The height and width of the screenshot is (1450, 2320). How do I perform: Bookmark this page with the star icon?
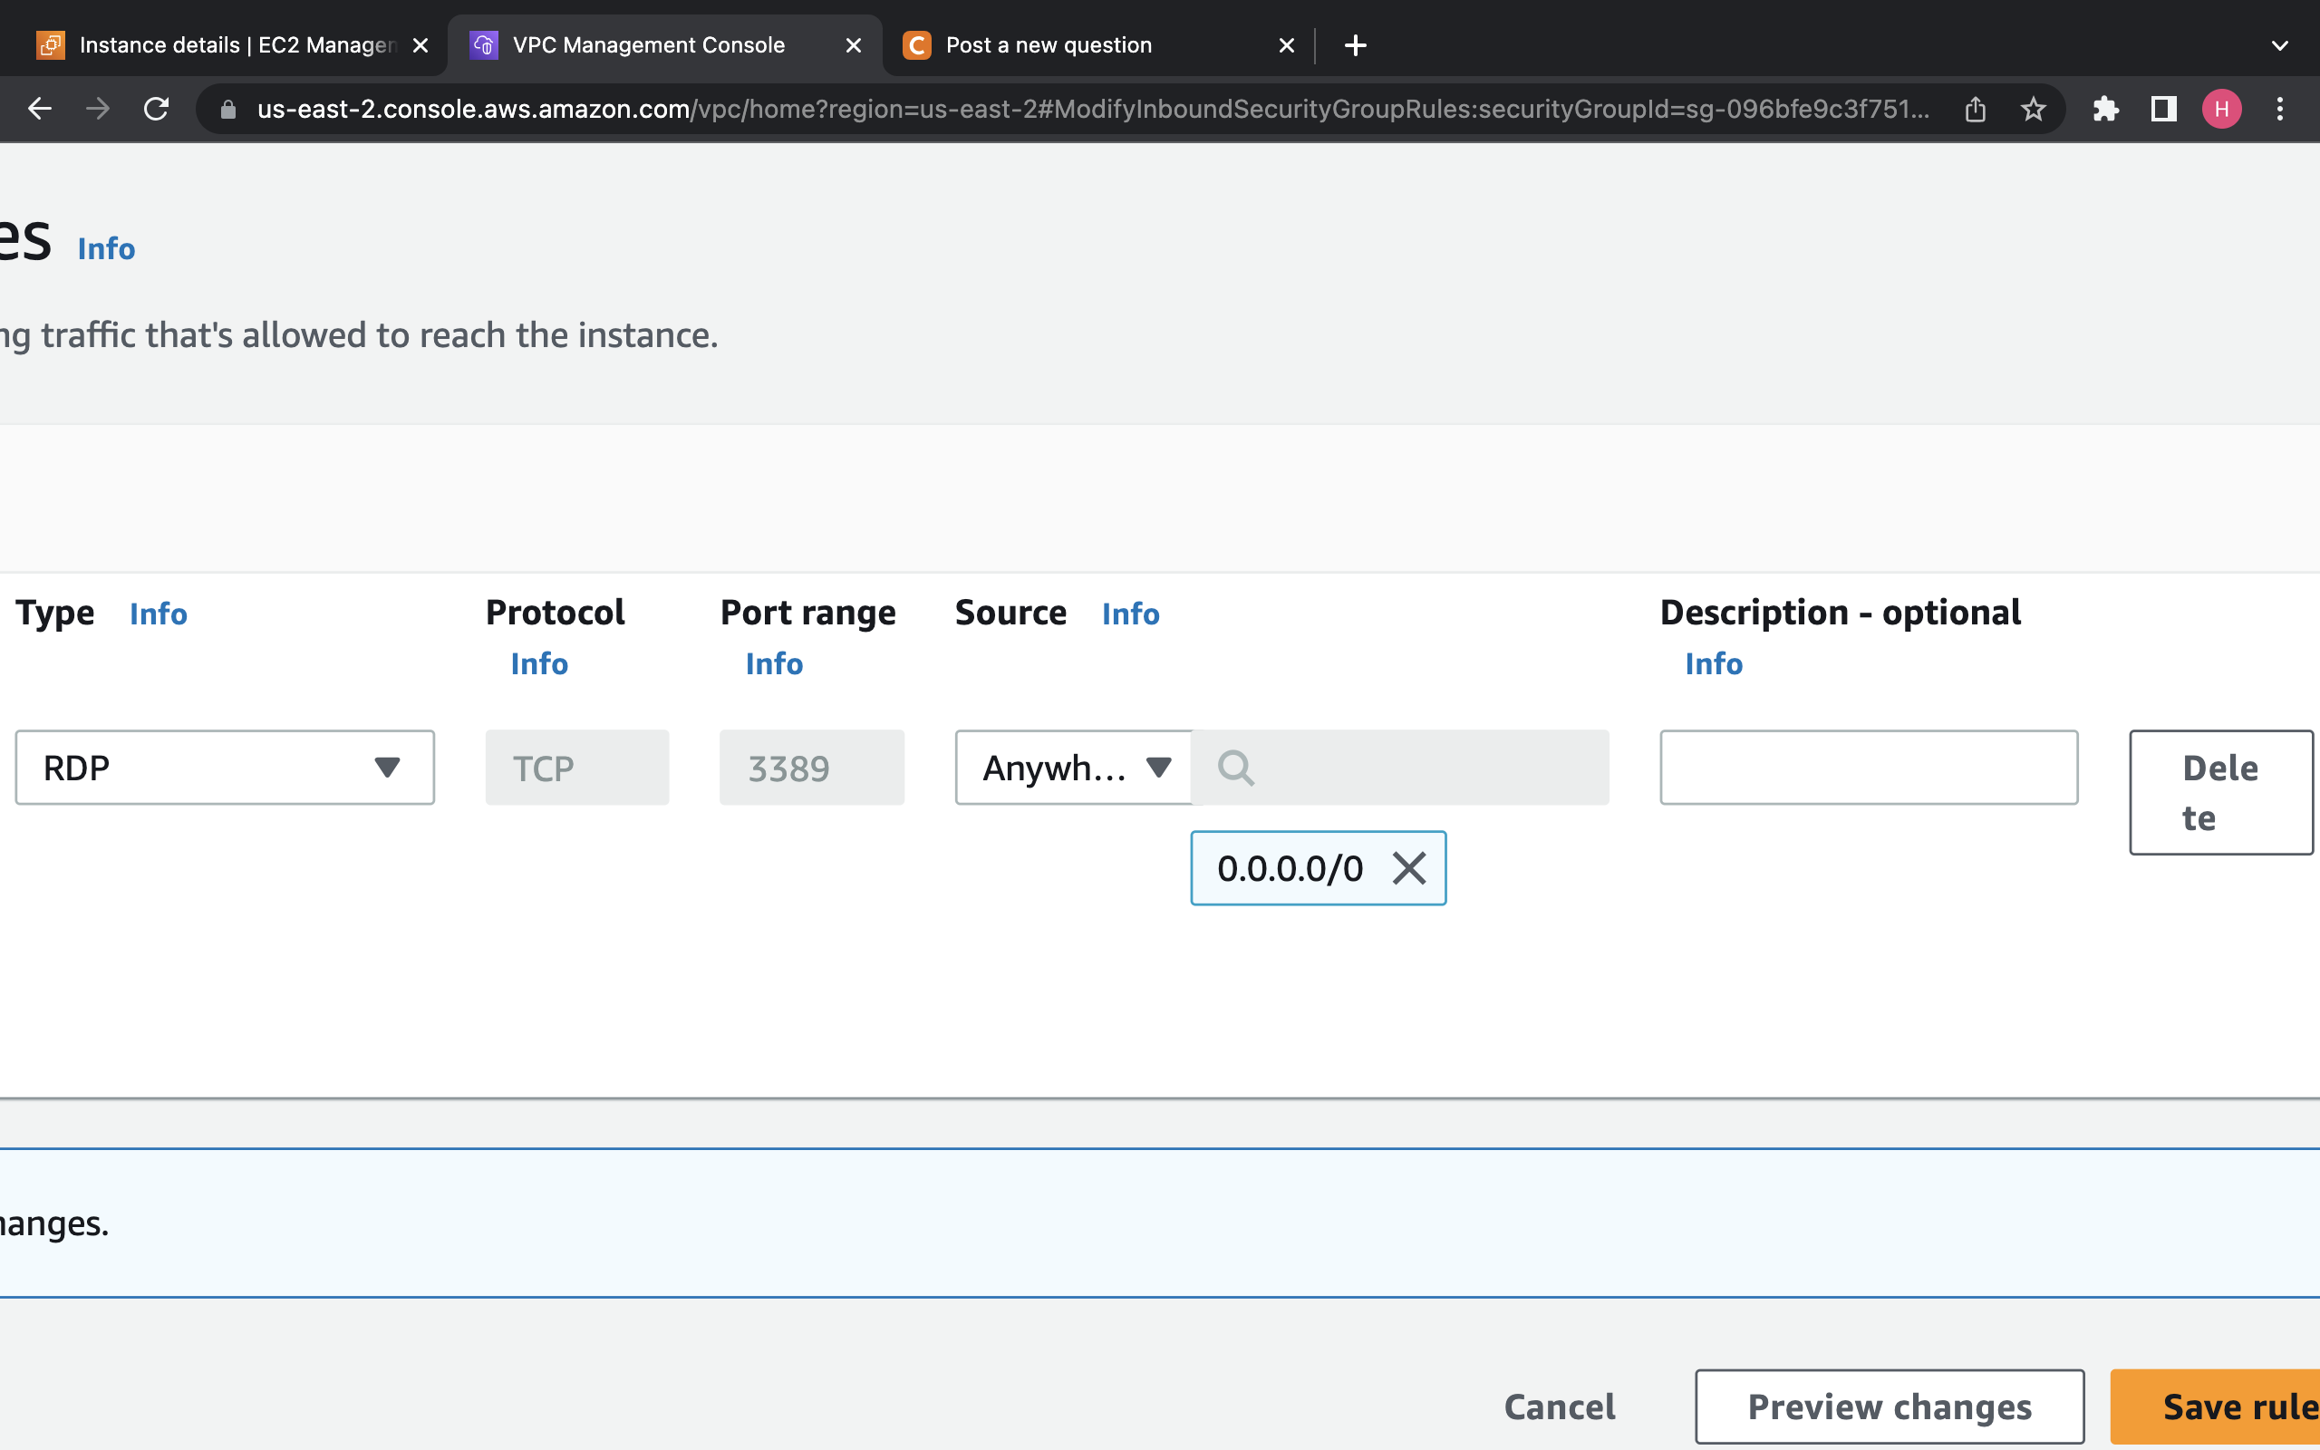[2034, 109]
